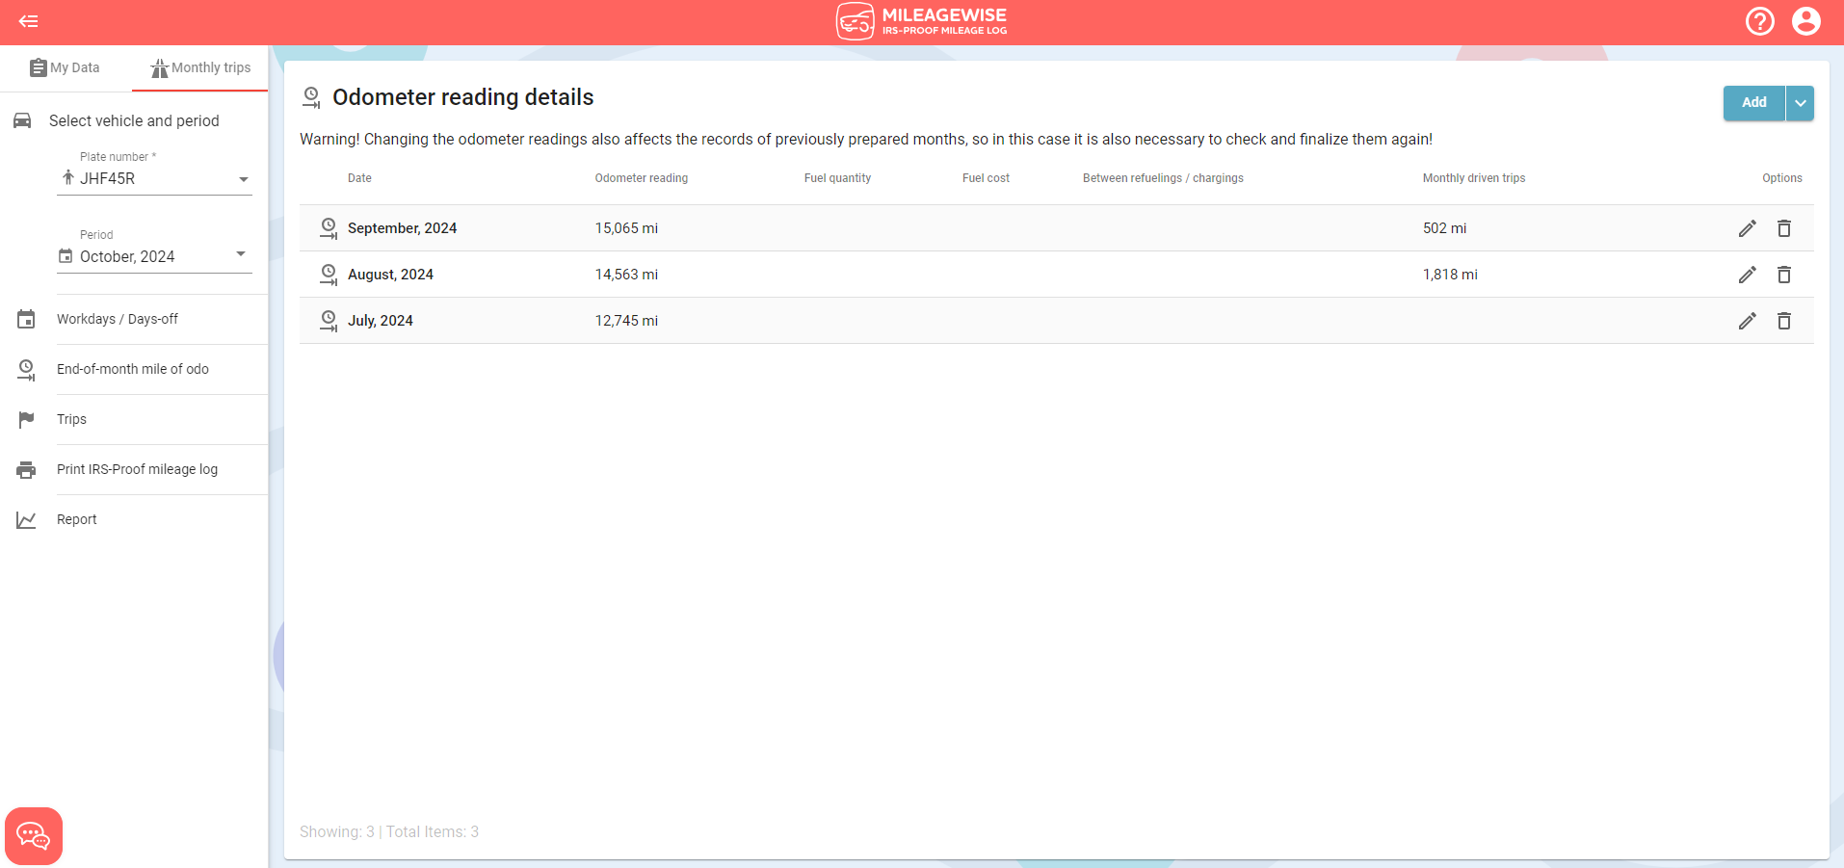Open Workdays / Days-off menu item
The height and width of the screenshot is (868, 1844).
tap(118, 319)
